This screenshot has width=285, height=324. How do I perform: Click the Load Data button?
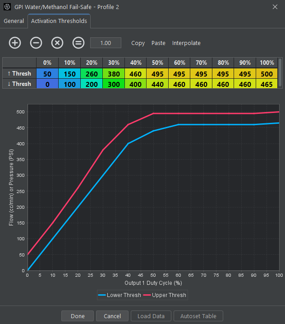point(151,316)
